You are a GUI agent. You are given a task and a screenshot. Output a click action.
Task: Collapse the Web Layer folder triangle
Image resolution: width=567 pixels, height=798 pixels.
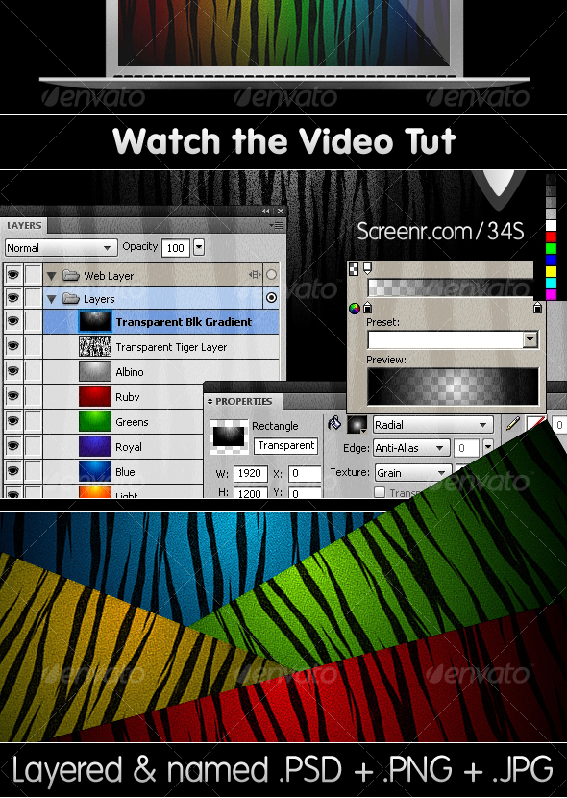[51, 276]
